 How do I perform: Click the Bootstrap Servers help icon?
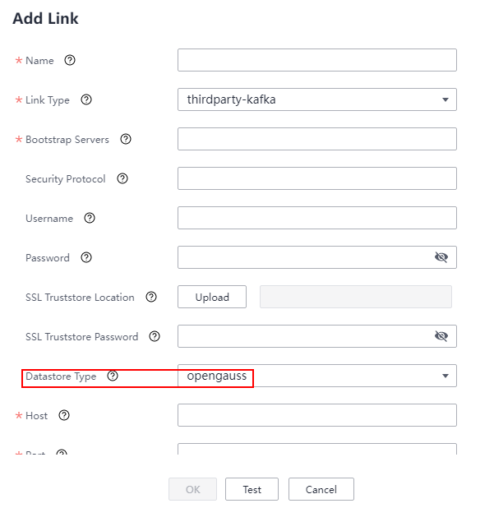(126, 139)
